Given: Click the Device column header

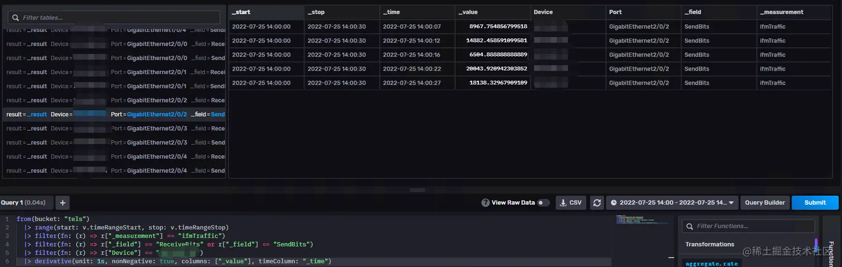Looking at the screenshot, I should (568, 12).
